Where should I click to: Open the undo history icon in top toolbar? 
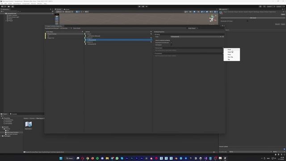(x=260, y=6)
